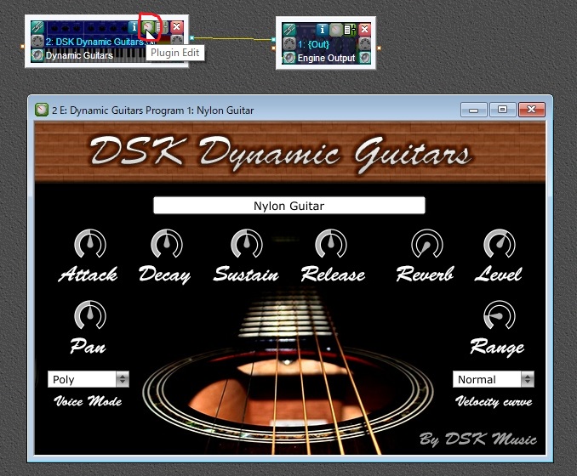The width and height of the screenshot is (577, 476).
Task: Click the Voice Mode spinner arrows
Action: click(123, 379)
